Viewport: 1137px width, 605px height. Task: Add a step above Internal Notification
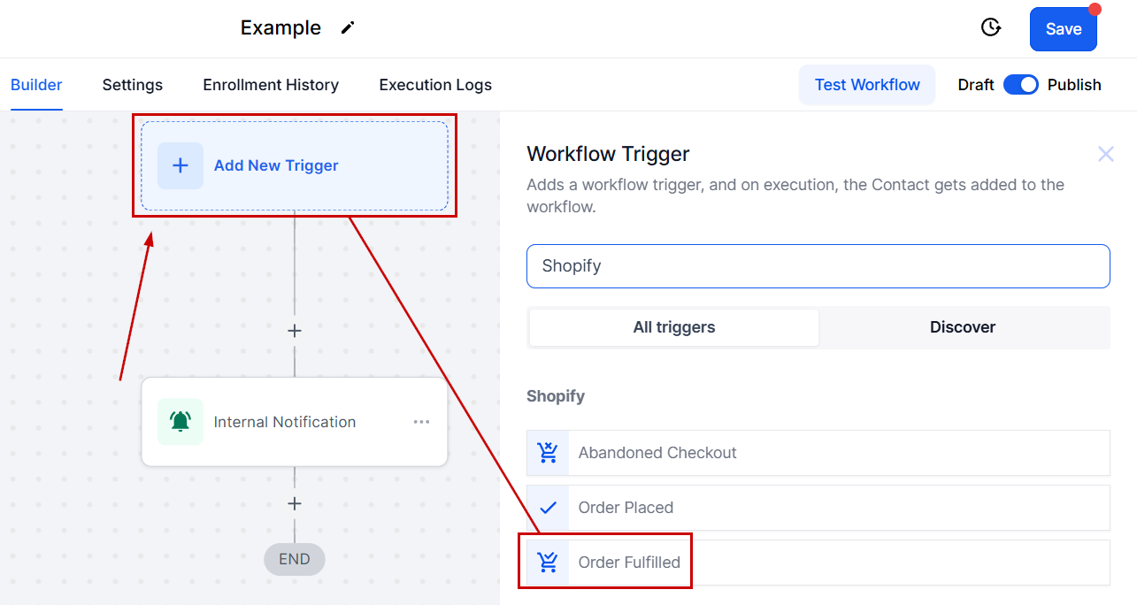295,331
